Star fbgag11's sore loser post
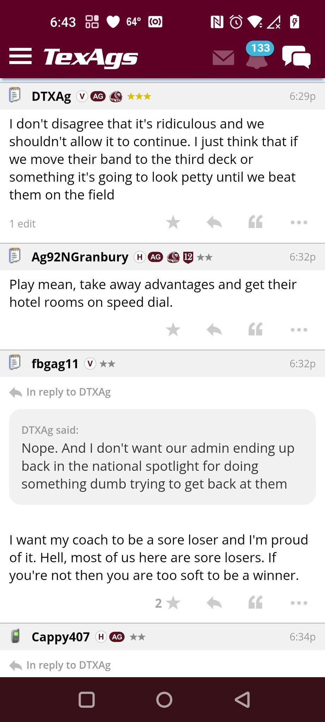Screen dimensions: 325x722 (173, 603)
